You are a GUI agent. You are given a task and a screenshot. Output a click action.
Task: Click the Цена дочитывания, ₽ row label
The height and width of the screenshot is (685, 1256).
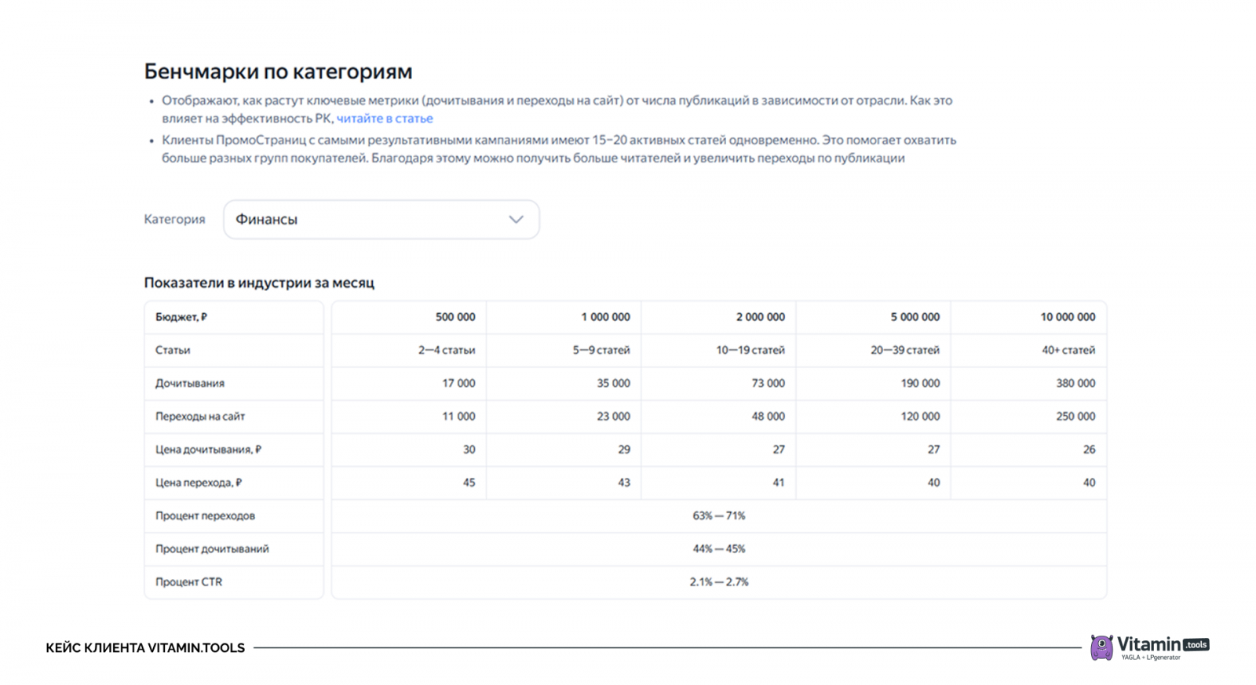[208, 450]
